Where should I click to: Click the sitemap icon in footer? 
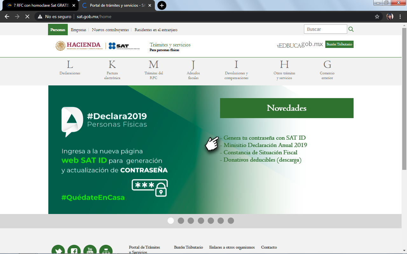[106, 250]
